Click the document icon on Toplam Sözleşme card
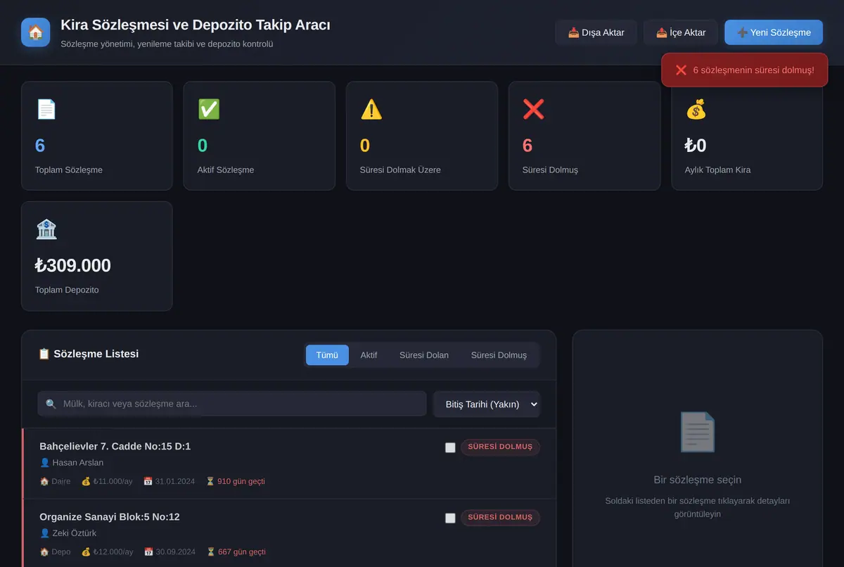 coord(46,109)
